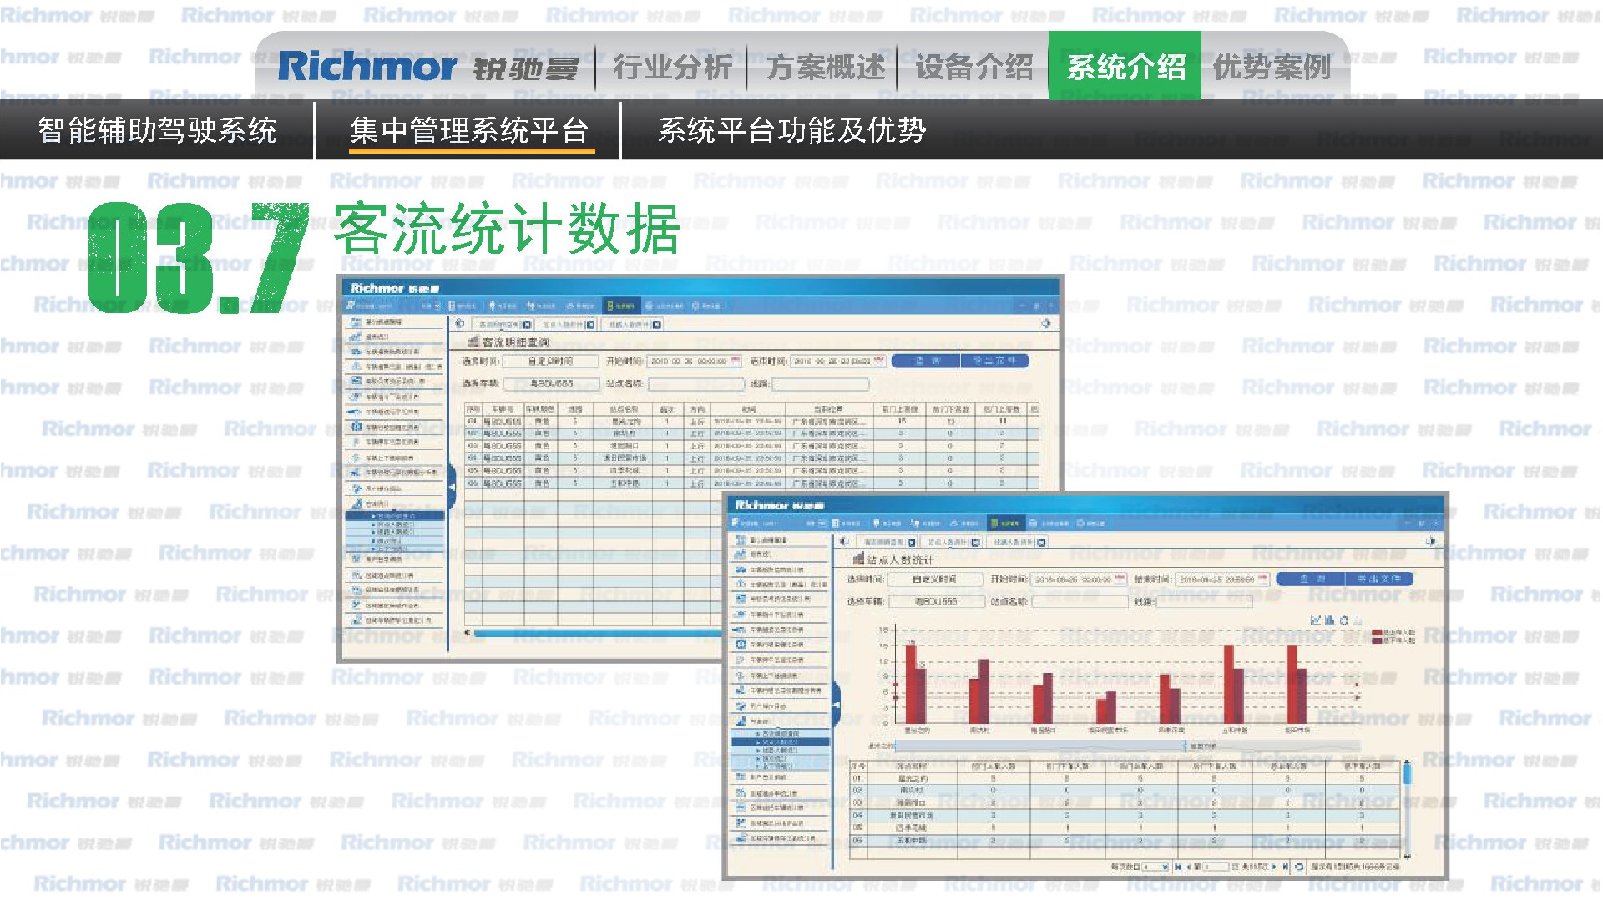Screen dimensions: 1603x901
Task: Open the 优势案例 section tab
Action: pyautogui.click(x=1272, y=67)
